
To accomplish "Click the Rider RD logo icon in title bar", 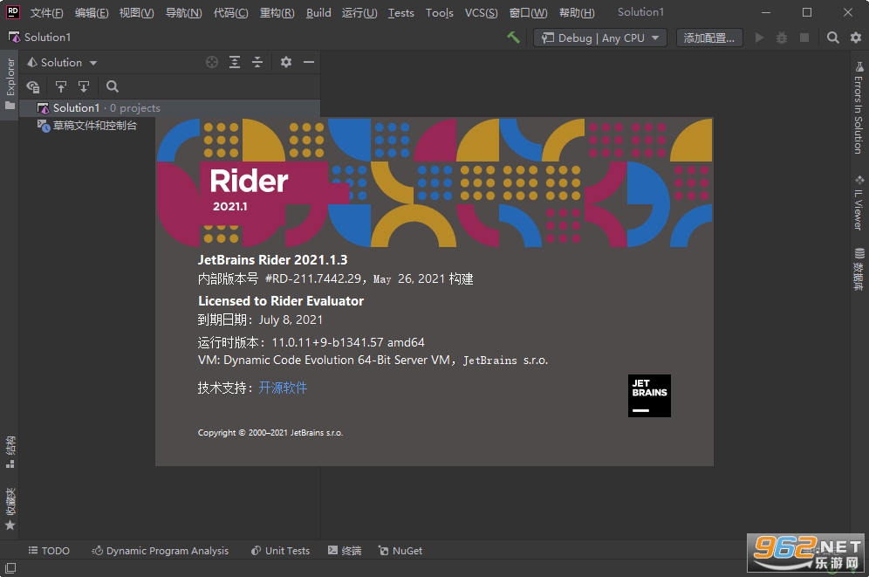I will tap(12, 12).
